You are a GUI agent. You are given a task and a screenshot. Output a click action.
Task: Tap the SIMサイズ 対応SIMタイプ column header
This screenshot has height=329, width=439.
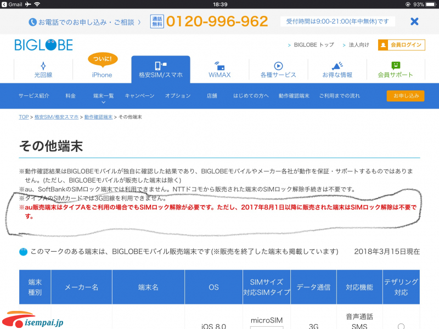pos(267,287)
